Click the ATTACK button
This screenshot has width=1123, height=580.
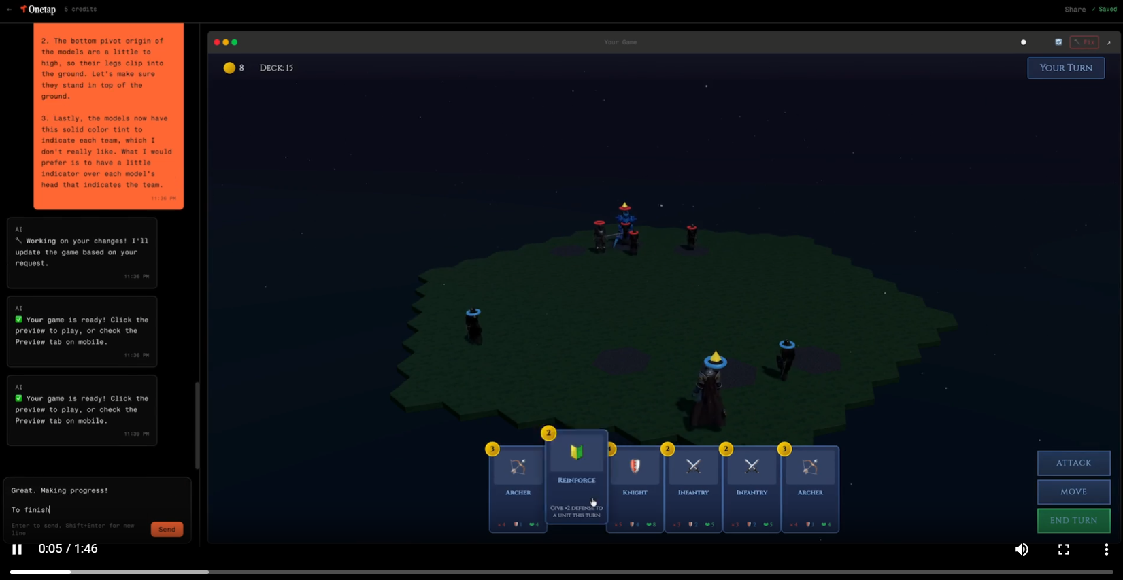click(x=1073, y=463)
